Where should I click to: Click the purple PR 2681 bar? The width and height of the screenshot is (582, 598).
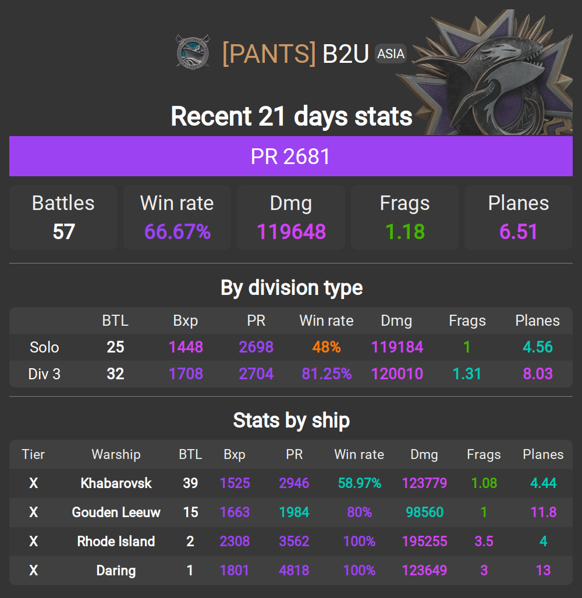tap(291, 156)
